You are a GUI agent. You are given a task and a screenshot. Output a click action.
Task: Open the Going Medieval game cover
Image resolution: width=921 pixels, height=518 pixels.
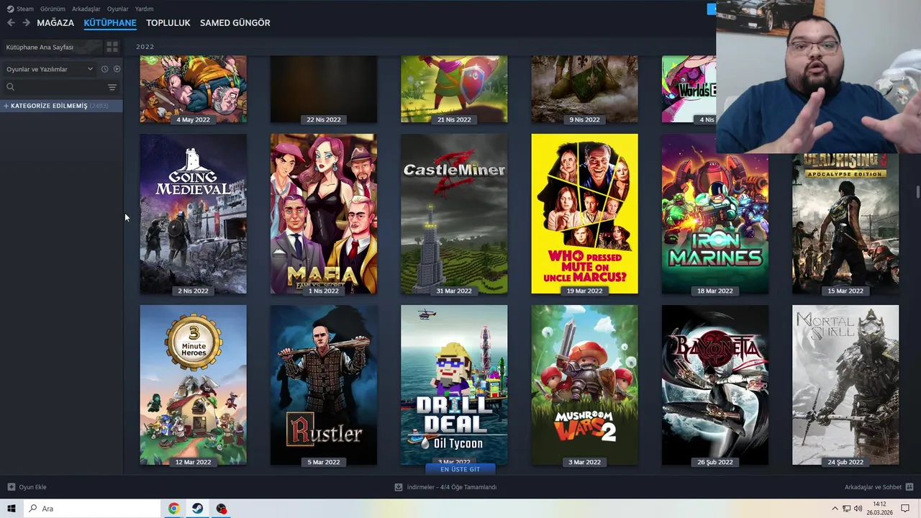[x=193, y=214]
